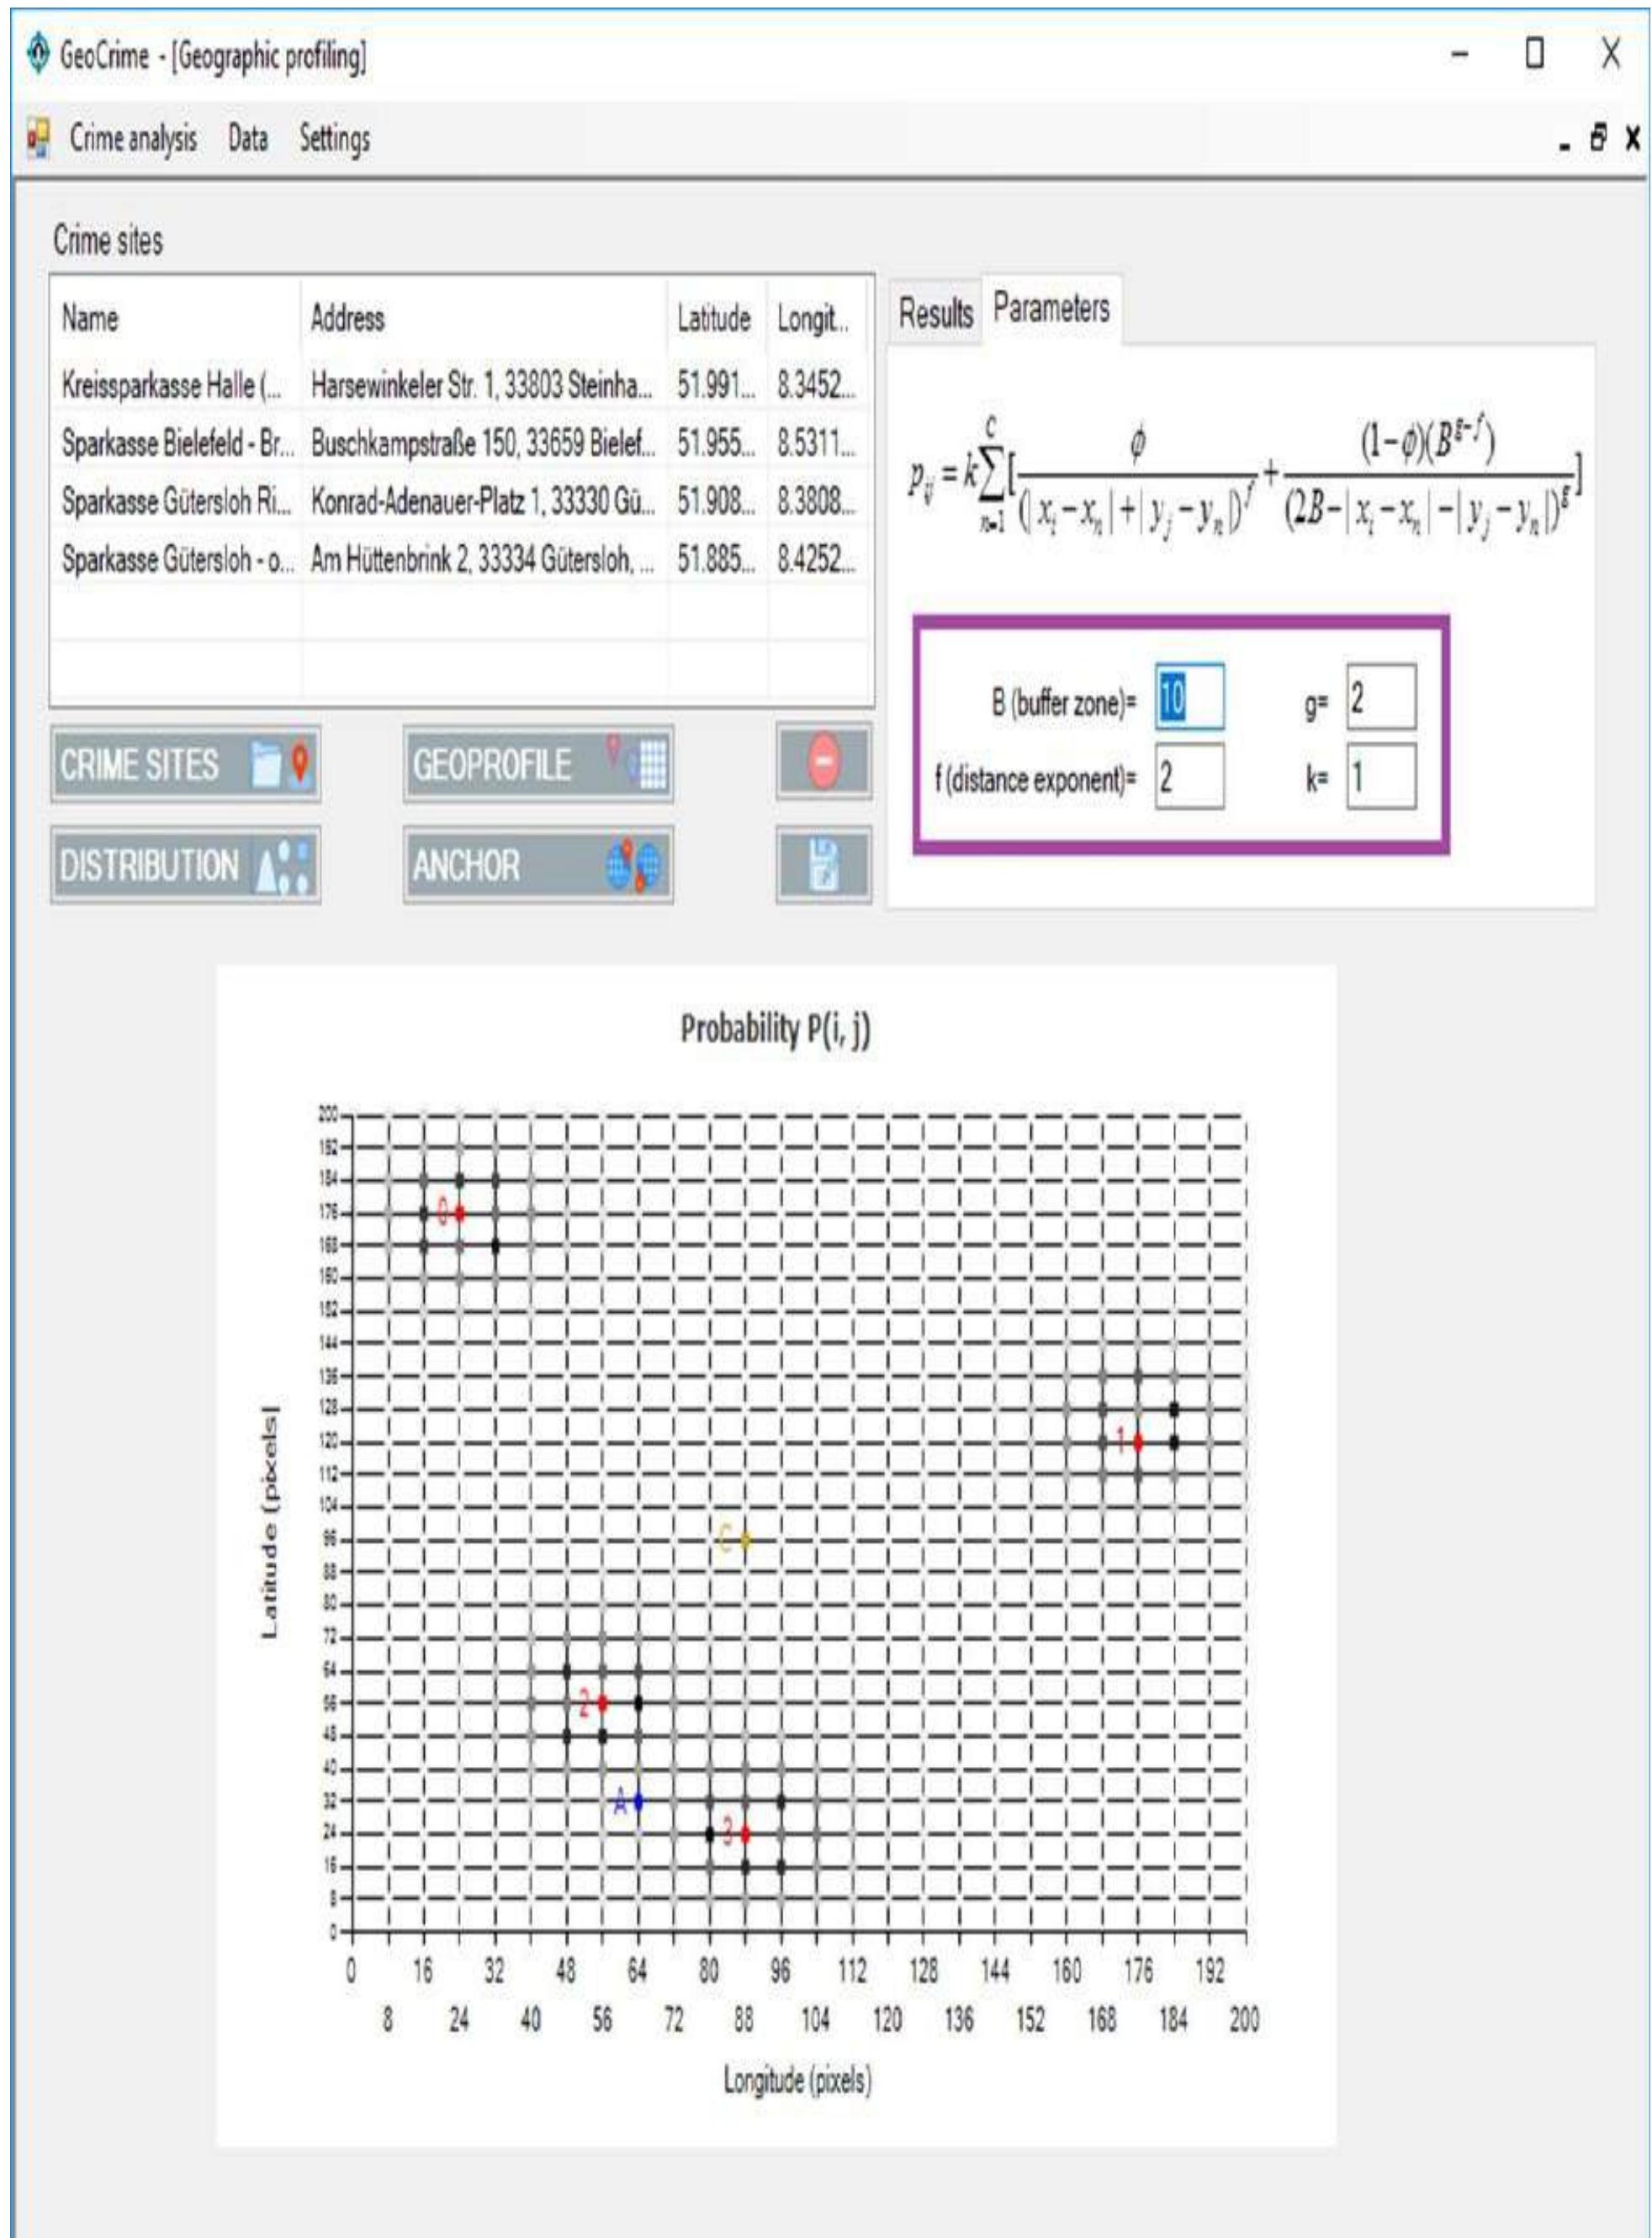Click the yellow centroid C marker
1652x2238 pixels.
pos(745,1541)
